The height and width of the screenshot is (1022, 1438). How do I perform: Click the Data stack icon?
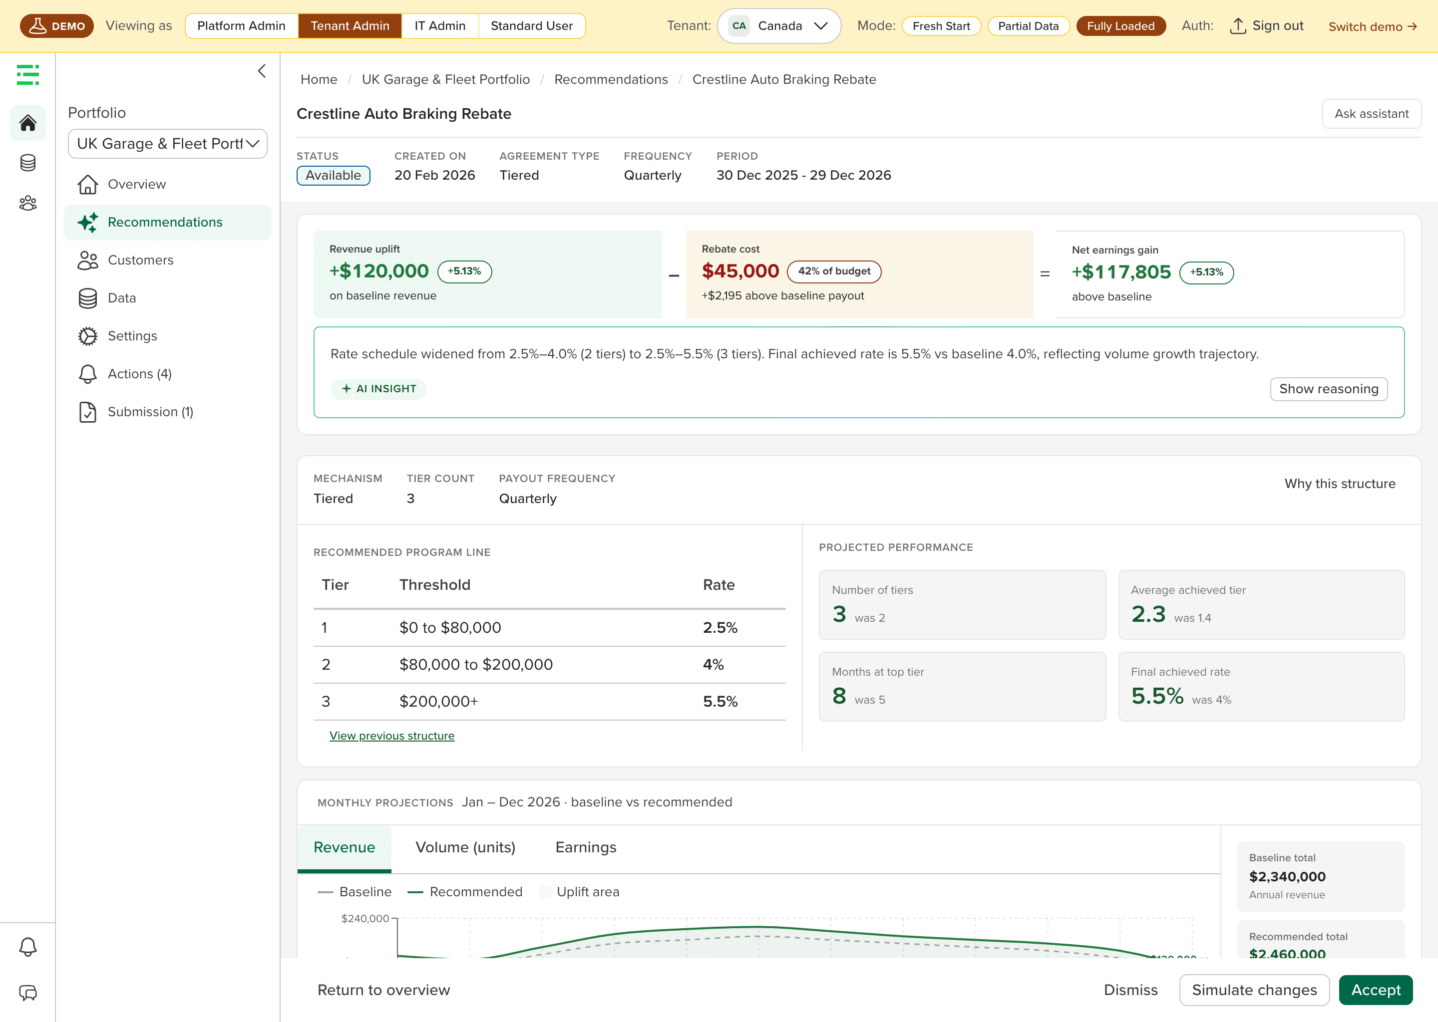pos(87,298)
